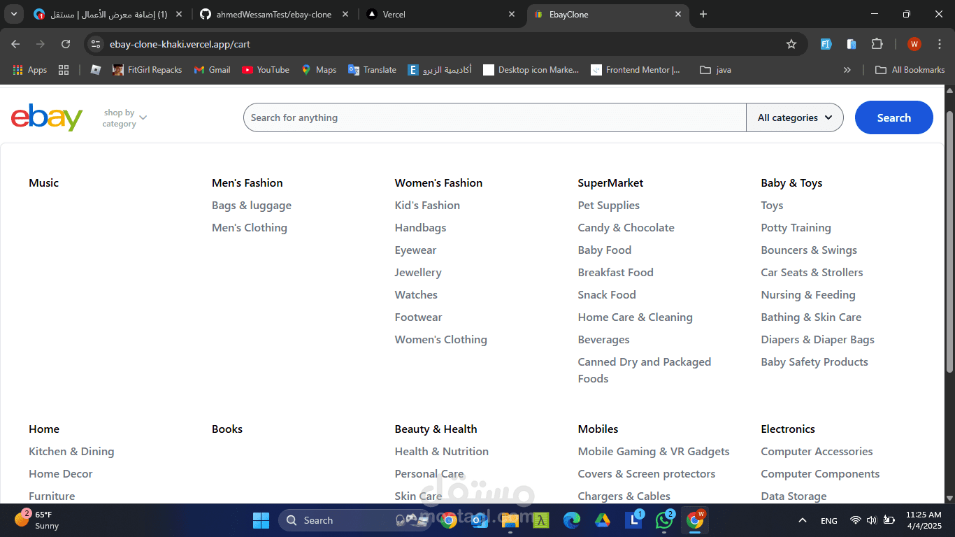Launch File Explorer from the taskbar
Viewport: 955px width, 537px height.
[x=510, y=520]
